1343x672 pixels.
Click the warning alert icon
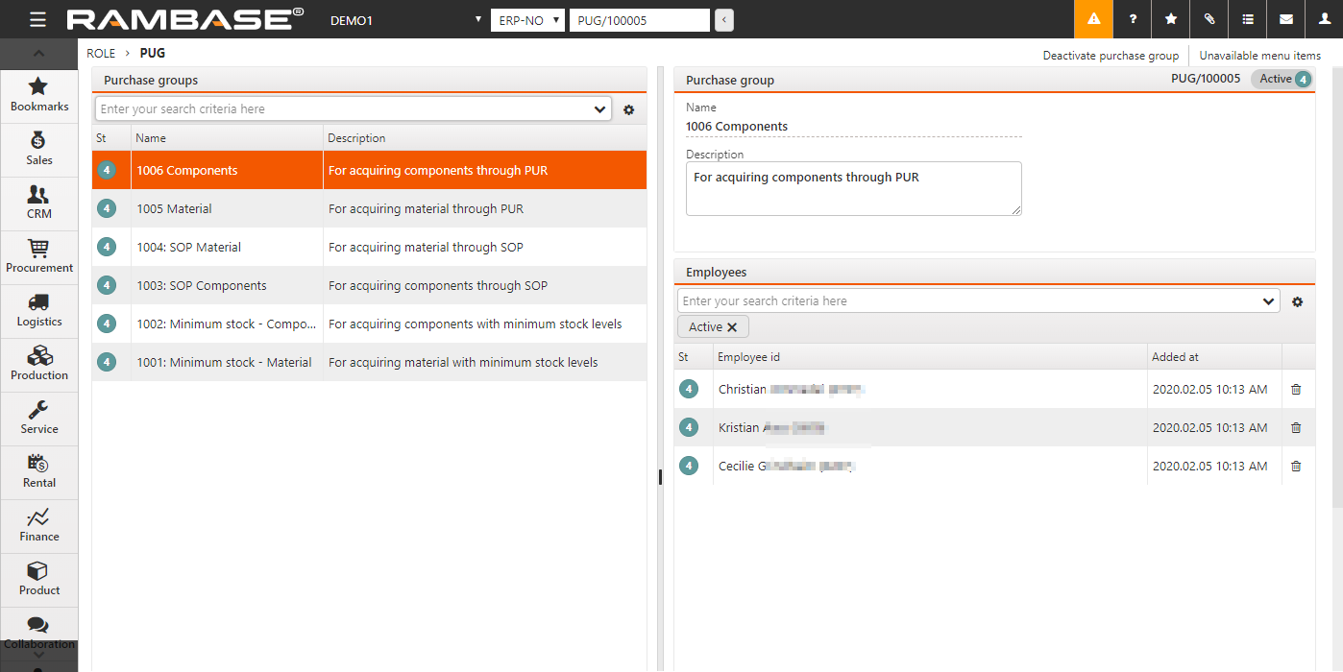1093,19
